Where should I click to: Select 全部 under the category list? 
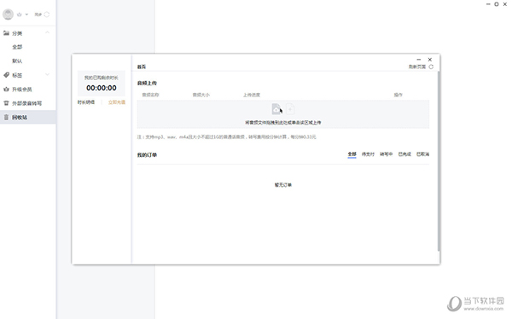[x=17, y=47]
